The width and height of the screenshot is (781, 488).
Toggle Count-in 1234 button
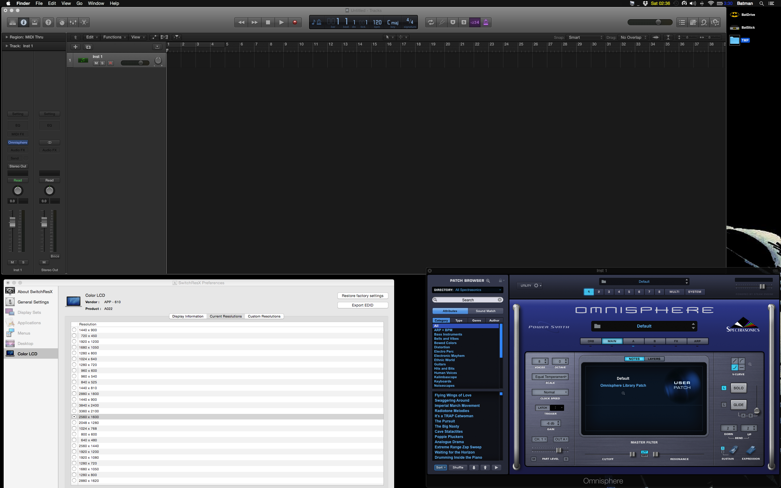475,22
